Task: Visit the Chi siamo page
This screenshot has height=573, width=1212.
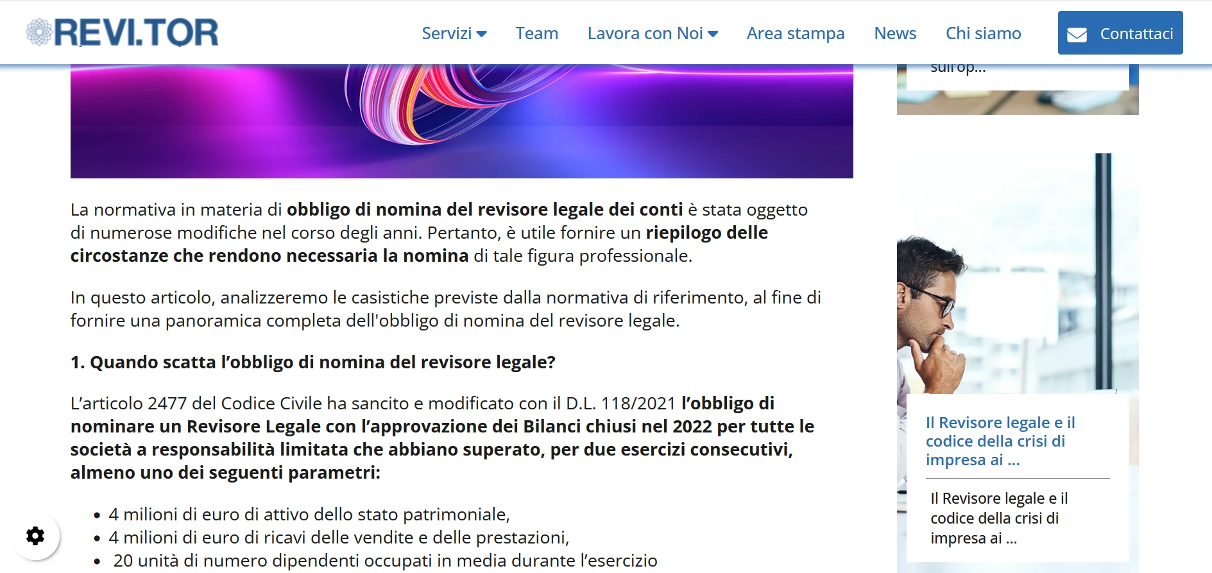Action: pos(983,33)
